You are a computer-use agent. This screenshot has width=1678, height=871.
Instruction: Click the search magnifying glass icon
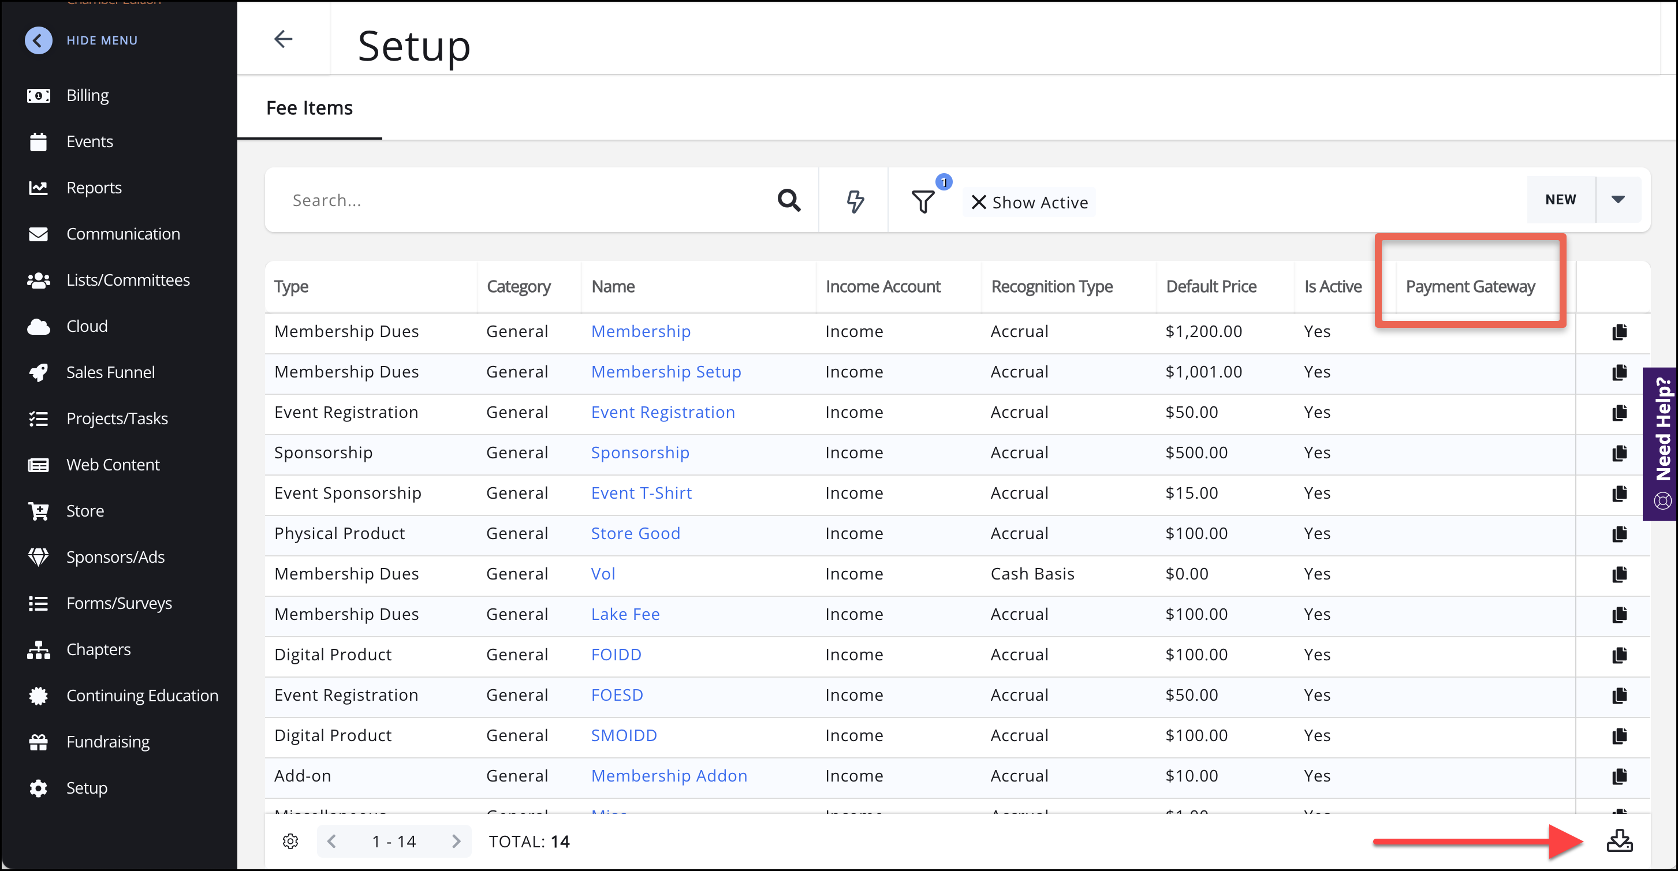pyautogui.click(x=788, y=200)
